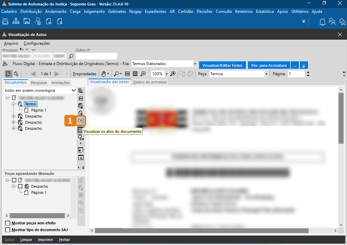The image size is (347, 245).
Task: Increase the Página stepper up arrow
Action: point(308,72)
